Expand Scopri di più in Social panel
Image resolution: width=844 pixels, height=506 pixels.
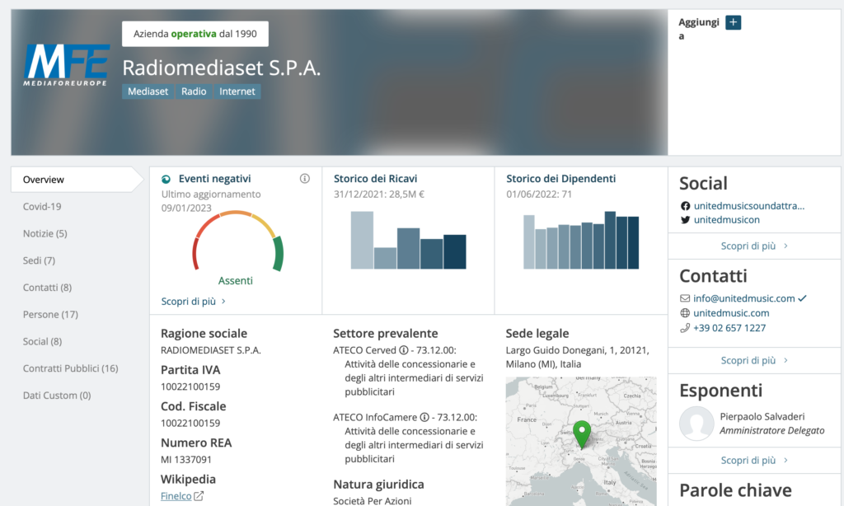tap(754, 246)
